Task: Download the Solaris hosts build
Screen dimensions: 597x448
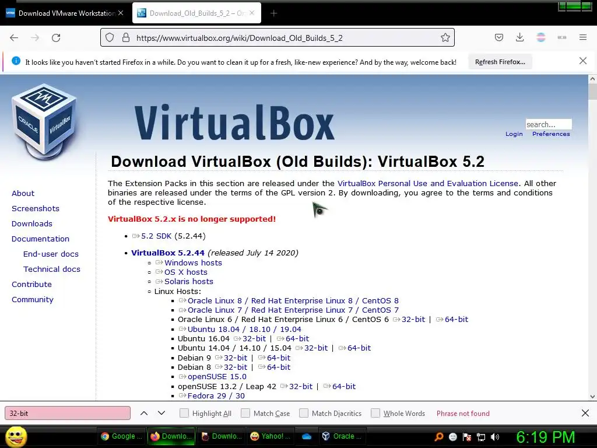Action: 189,282
